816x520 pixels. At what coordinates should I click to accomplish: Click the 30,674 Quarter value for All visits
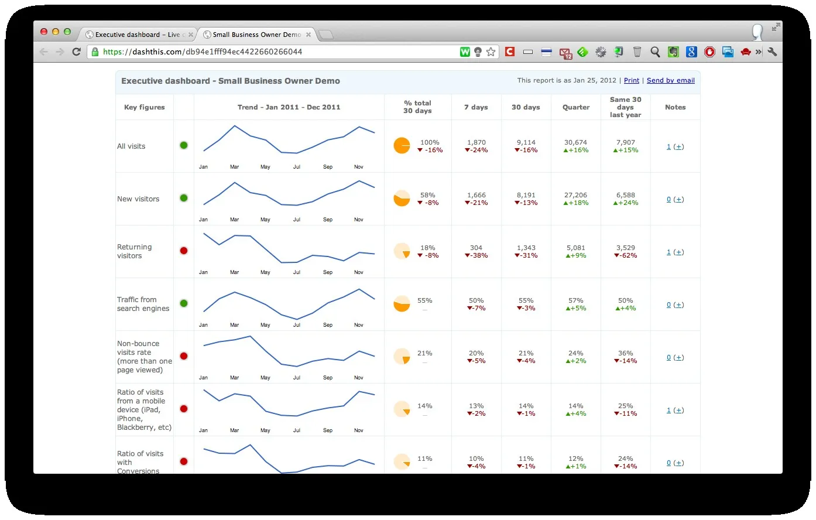[576, 142]
